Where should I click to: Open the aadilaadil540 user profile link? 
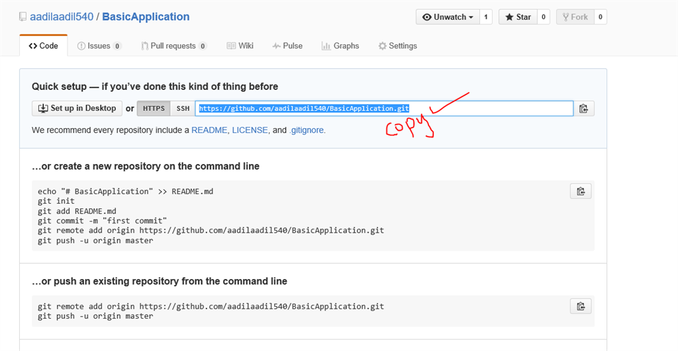pyautogui.click(x=62, y=17)
